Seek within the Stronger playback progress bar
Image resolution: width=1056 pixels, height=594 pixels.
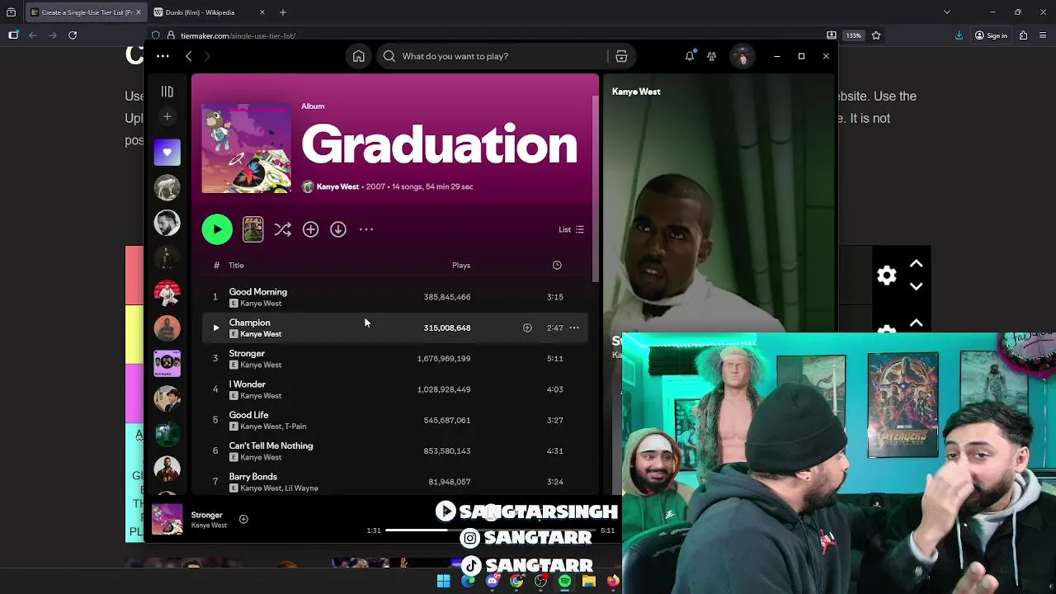(x=492, y=530)
